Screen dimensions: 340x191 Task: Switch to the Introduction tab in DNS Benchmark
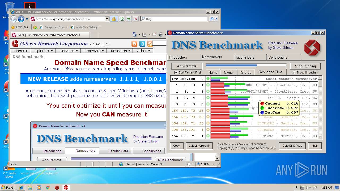point(183,57)
